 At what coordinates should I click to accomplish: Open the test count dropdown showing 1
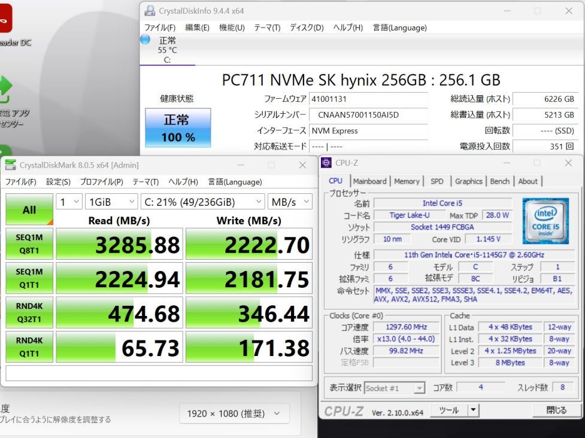[x=69, y=202]
